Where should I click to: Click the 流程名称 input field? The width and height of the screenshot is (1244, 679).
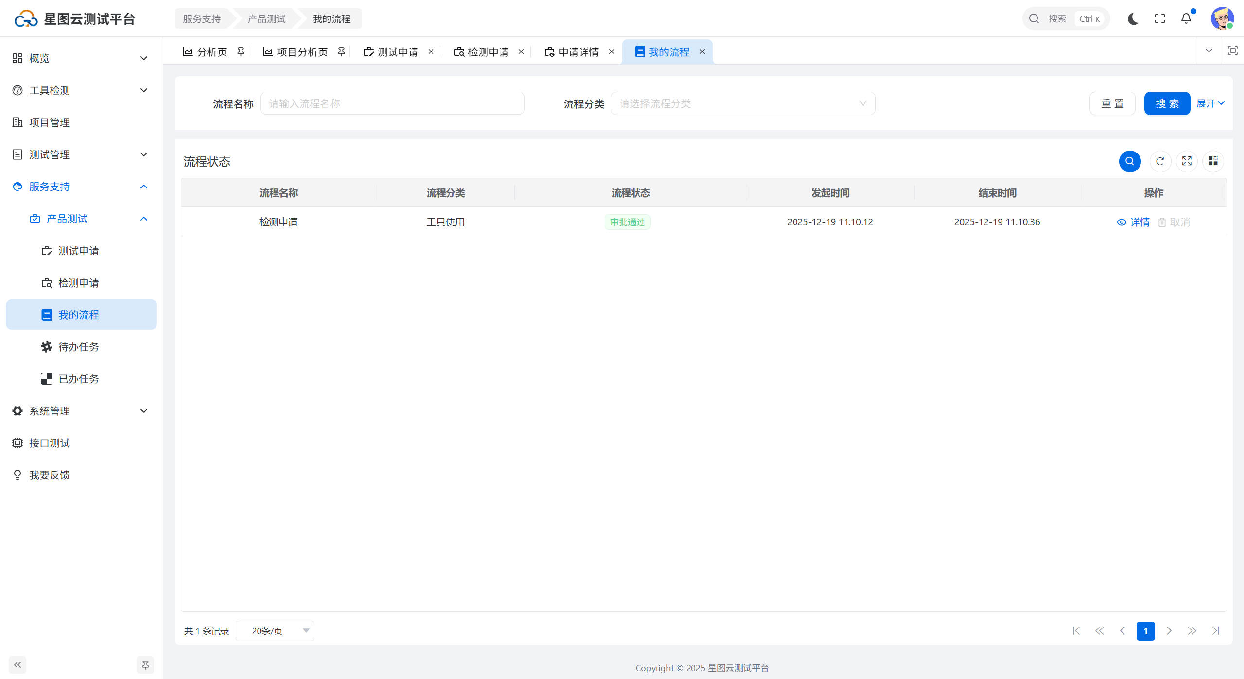tap(392, 103)
